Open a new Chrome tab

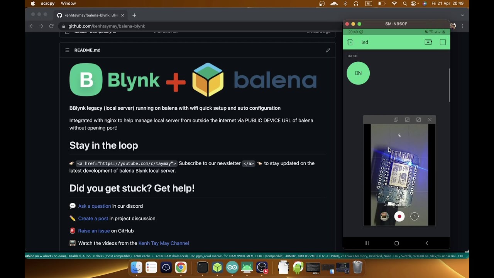134,15
